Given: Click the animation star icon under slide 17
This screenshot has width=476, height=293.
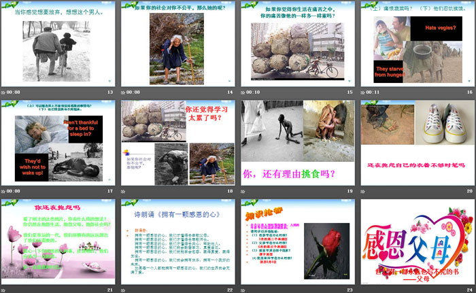Looking at the screenshot, I should [x=3, y=191].
